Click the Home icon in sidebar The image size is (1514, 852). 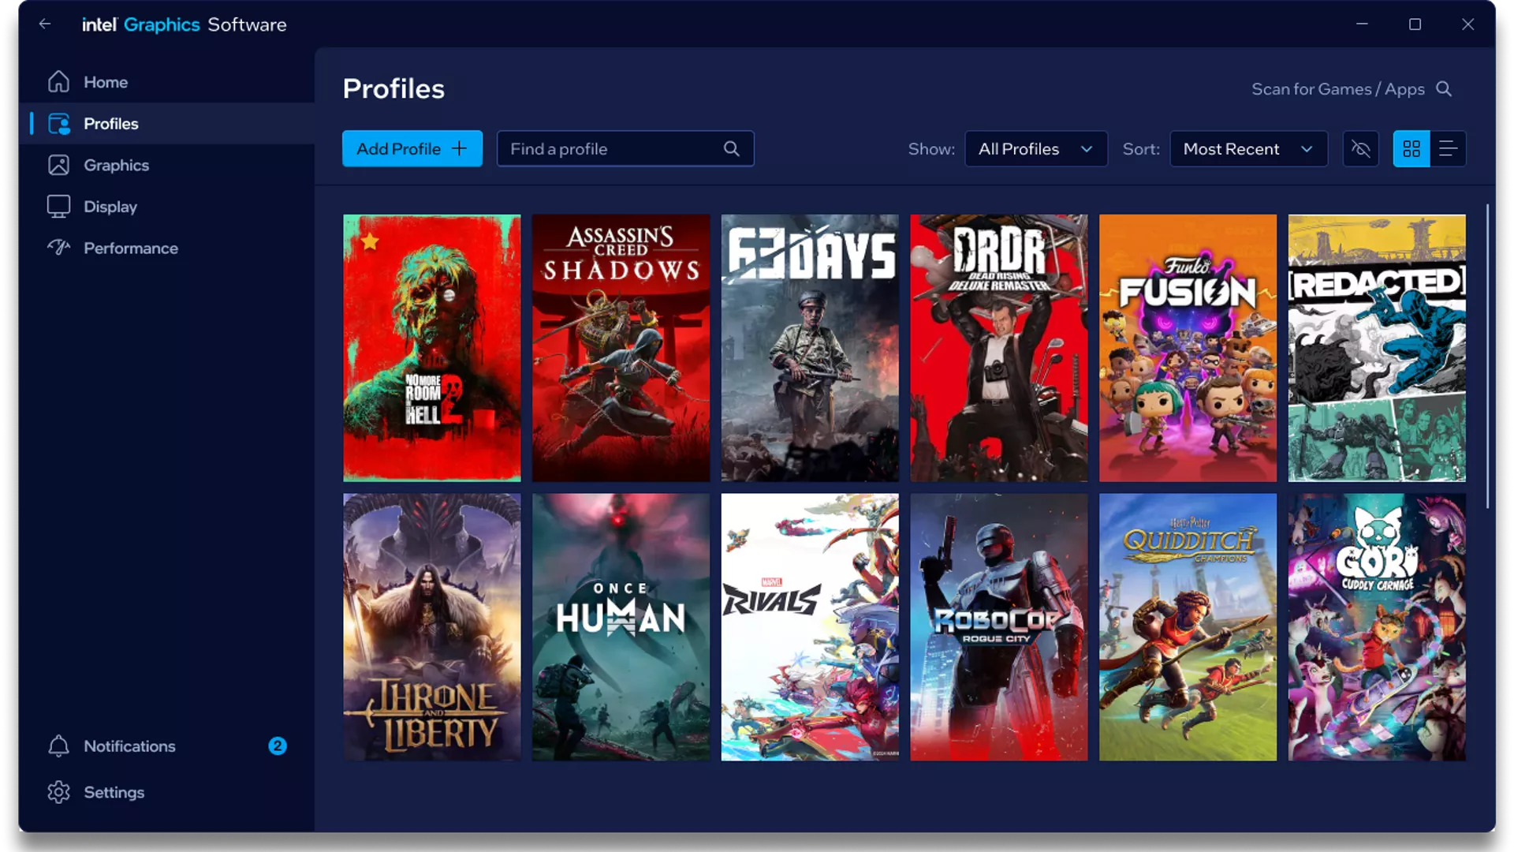[58, 82]
